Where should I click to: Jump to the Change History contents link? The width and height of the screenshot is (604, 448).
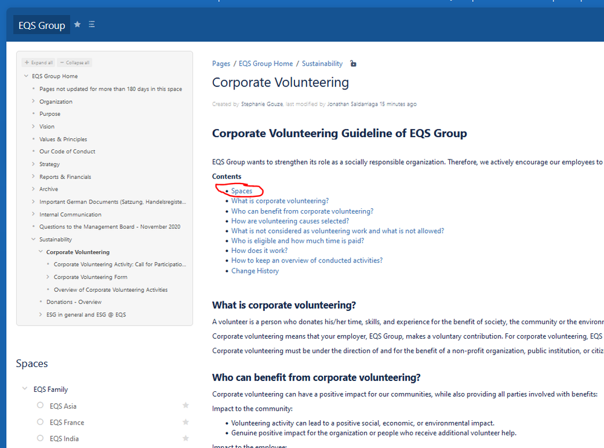255,270
